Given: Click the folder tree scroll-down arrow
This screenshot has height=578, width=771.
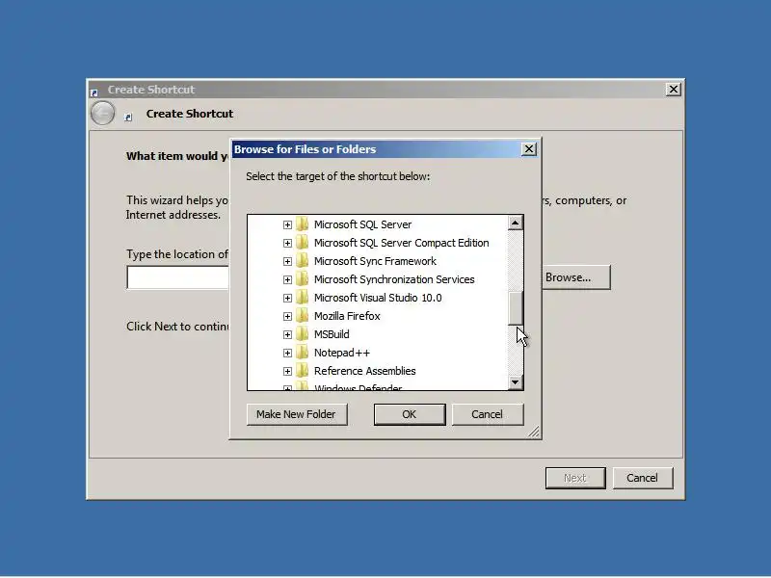Looking at the screenshot, I should pos(515,381).
